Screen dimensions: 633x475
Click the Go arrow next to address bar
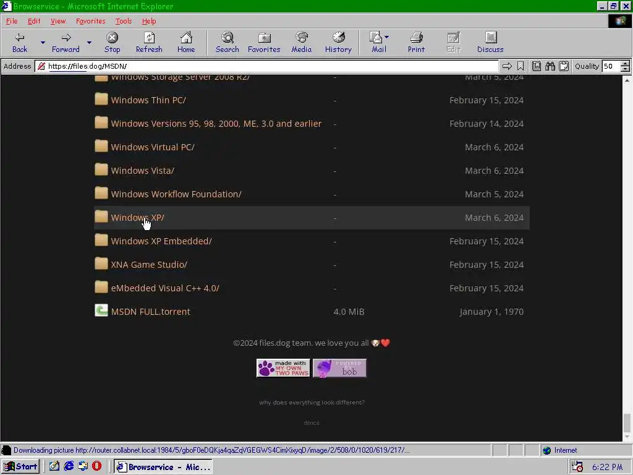tap(507, 66)
